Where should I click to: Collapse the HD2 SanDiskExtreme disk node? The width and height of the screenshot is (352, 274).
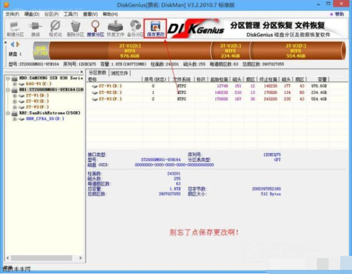8,113
